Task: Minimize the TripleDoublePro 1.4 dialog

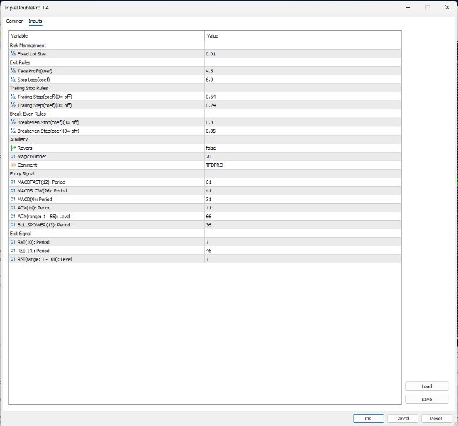Action: [408, 7]
